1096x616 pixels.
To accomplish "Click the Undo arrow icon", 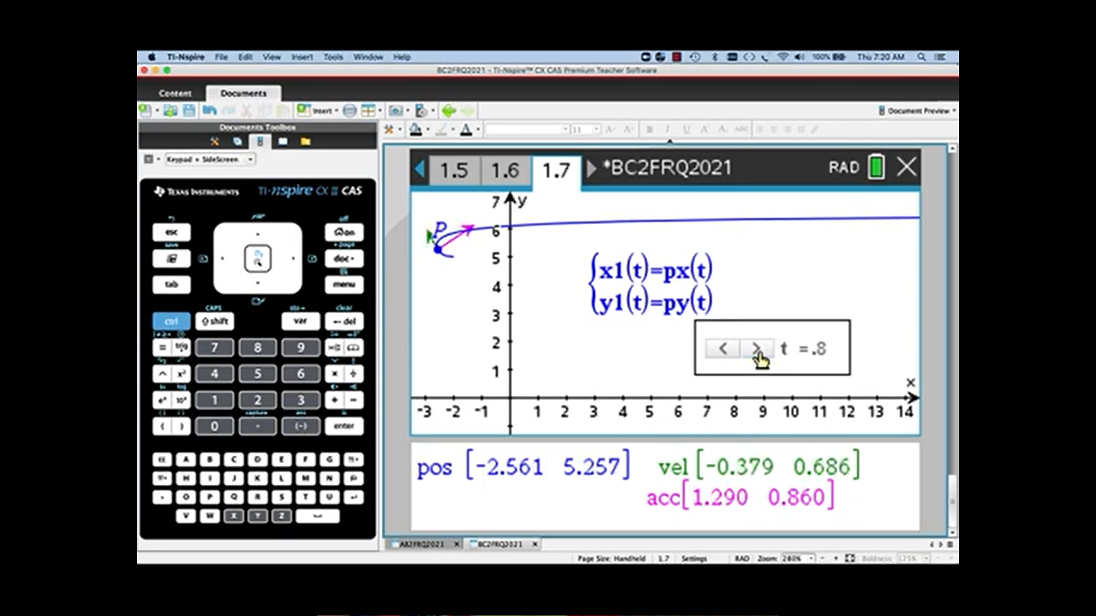I will (x=209, y=111).
